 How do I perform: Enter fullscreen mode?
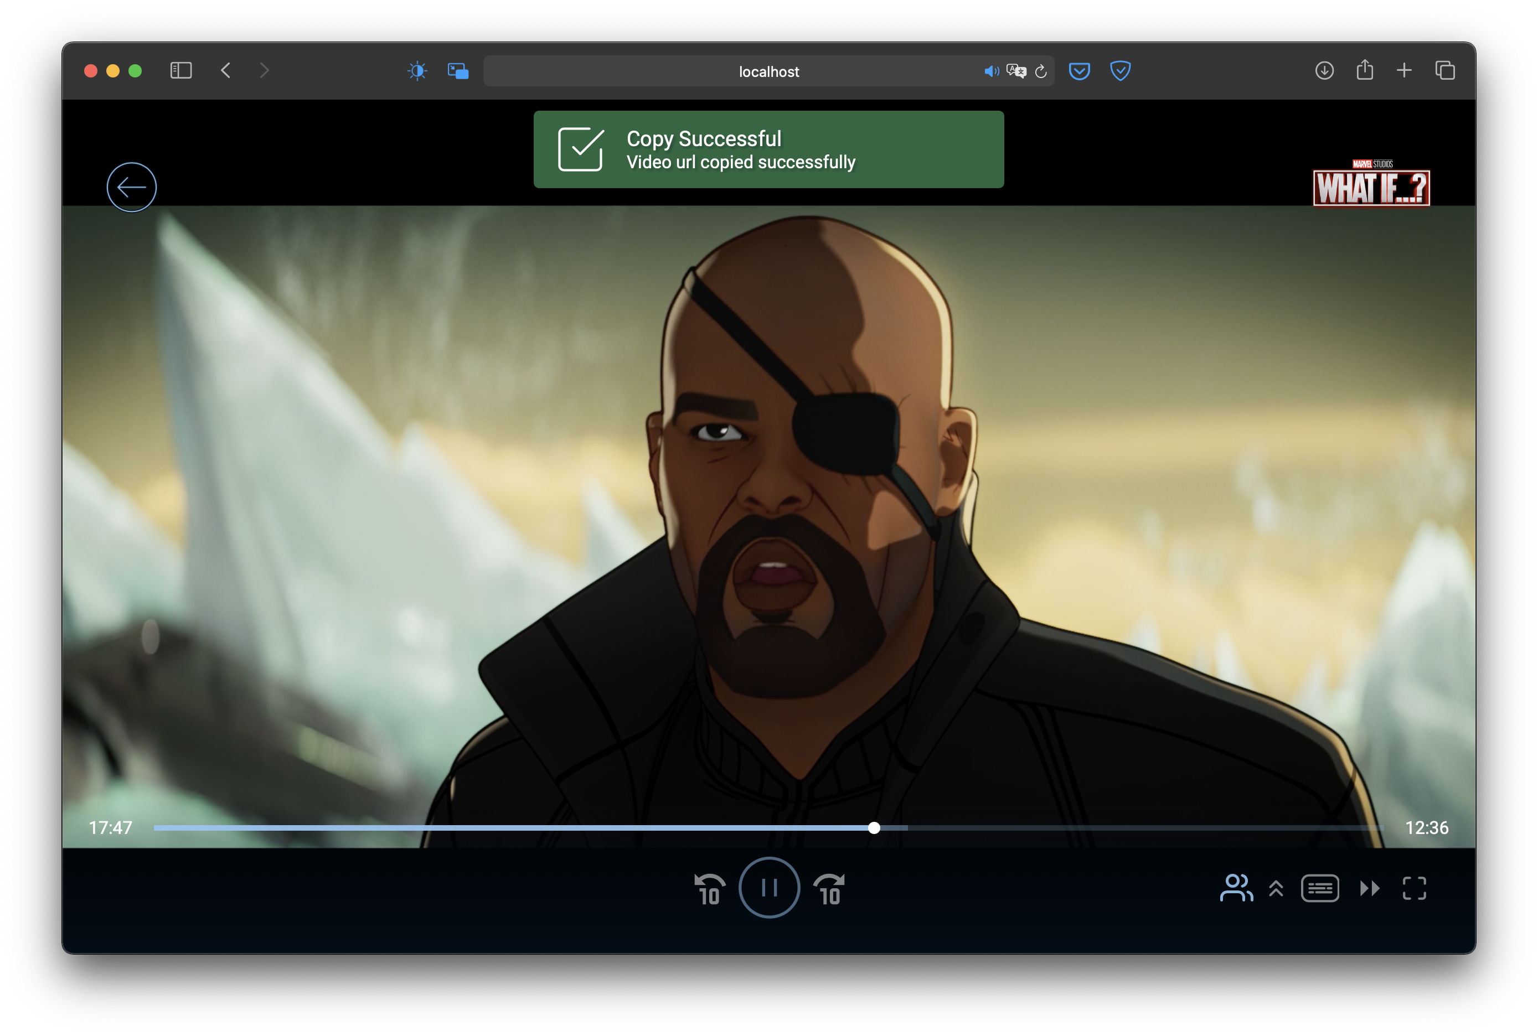(x=1414, y=888)
